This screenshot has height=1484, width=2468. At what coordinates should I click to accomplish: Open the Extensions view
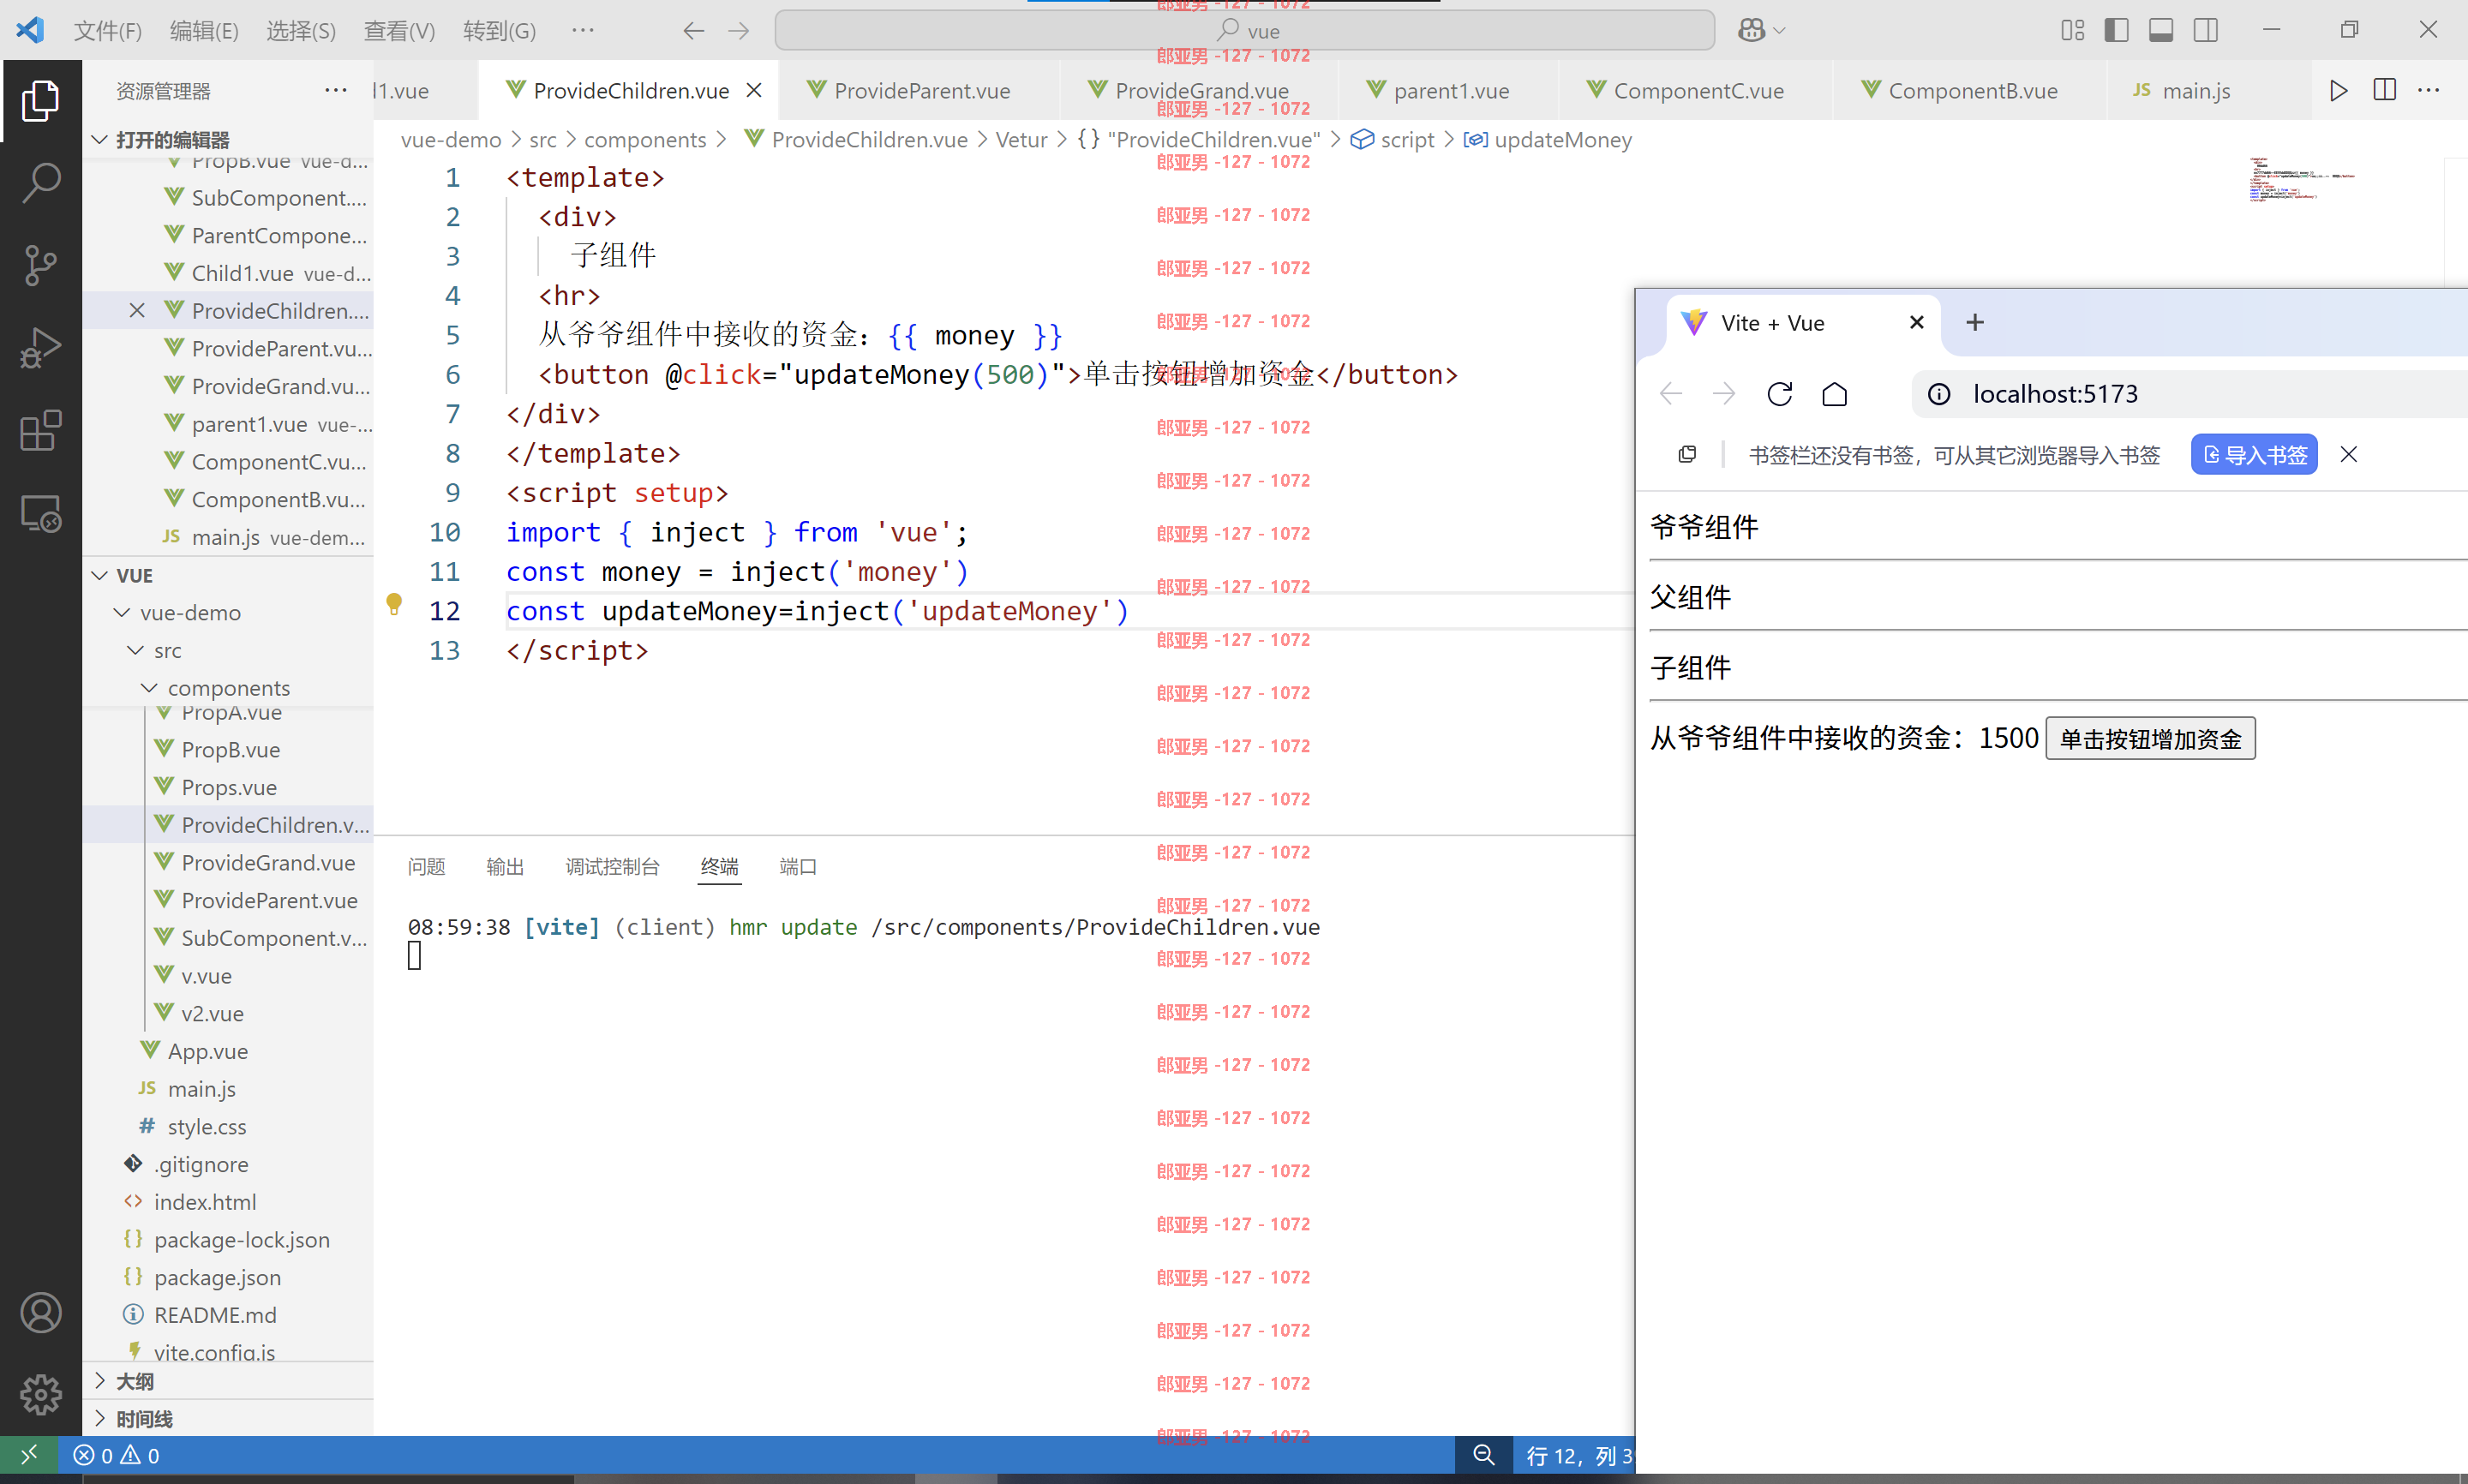41,430
